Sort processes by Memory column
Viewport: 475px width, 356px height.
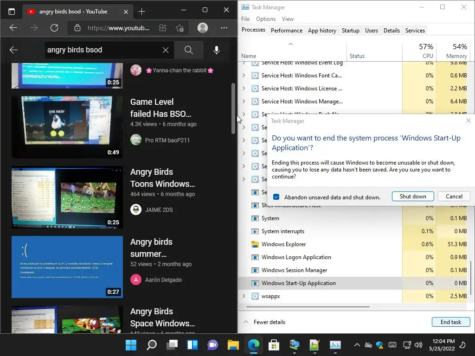[x=453, y=51]
